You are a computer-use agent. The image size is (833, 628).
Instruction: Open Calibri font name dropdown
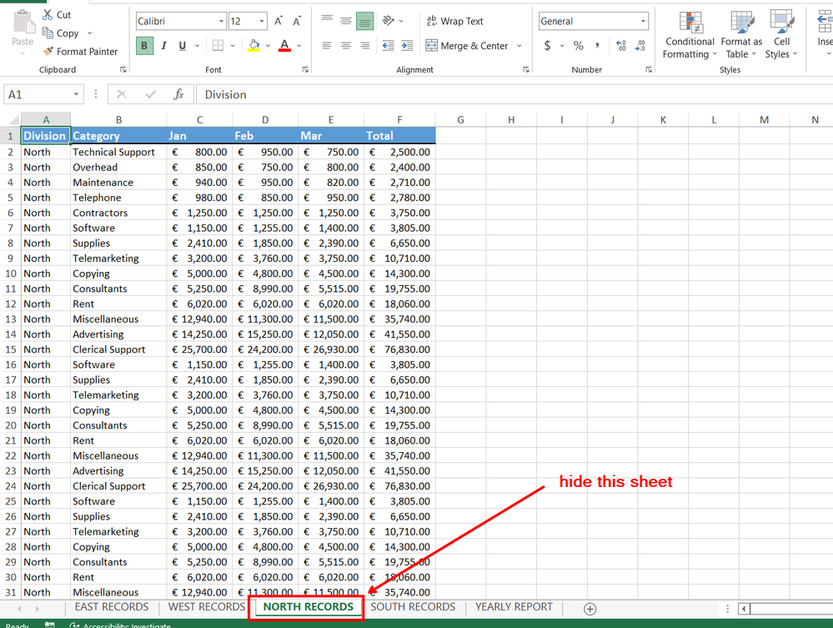tap(221, 21)
